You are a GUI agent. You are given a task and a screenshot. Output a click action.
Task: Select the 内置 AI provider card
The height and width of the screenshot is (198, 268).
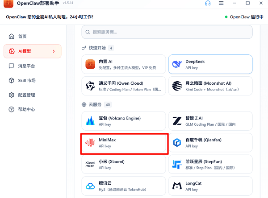[124, 64]
